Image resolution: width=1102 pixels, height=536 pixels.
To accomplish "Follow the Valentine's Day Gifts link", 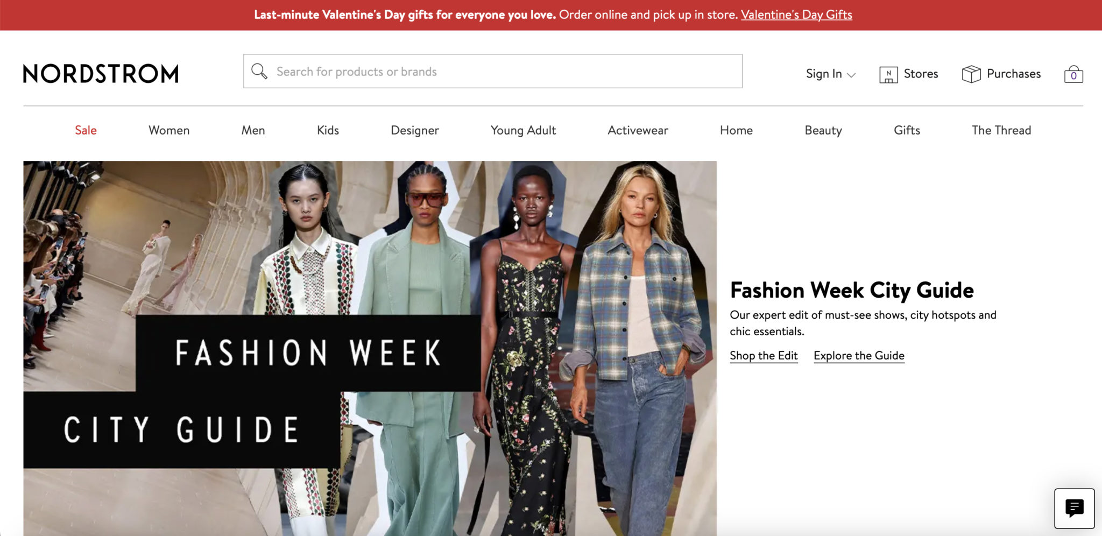I will point(796,15).
